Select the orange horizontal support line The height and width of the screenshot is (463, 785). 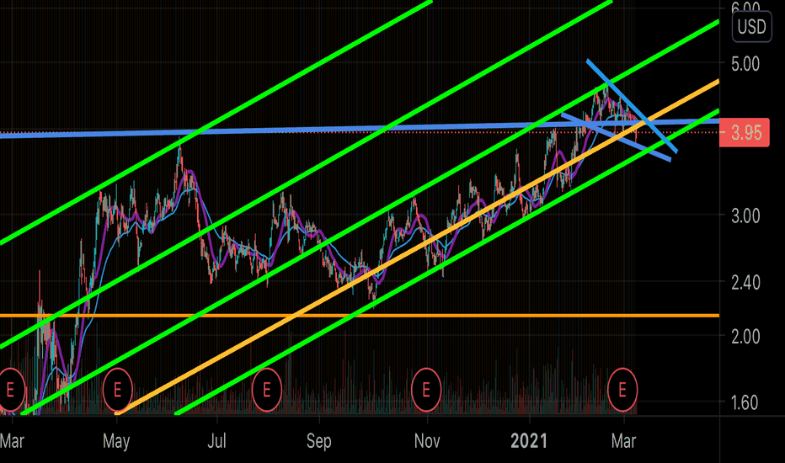(x=360, y=316)
